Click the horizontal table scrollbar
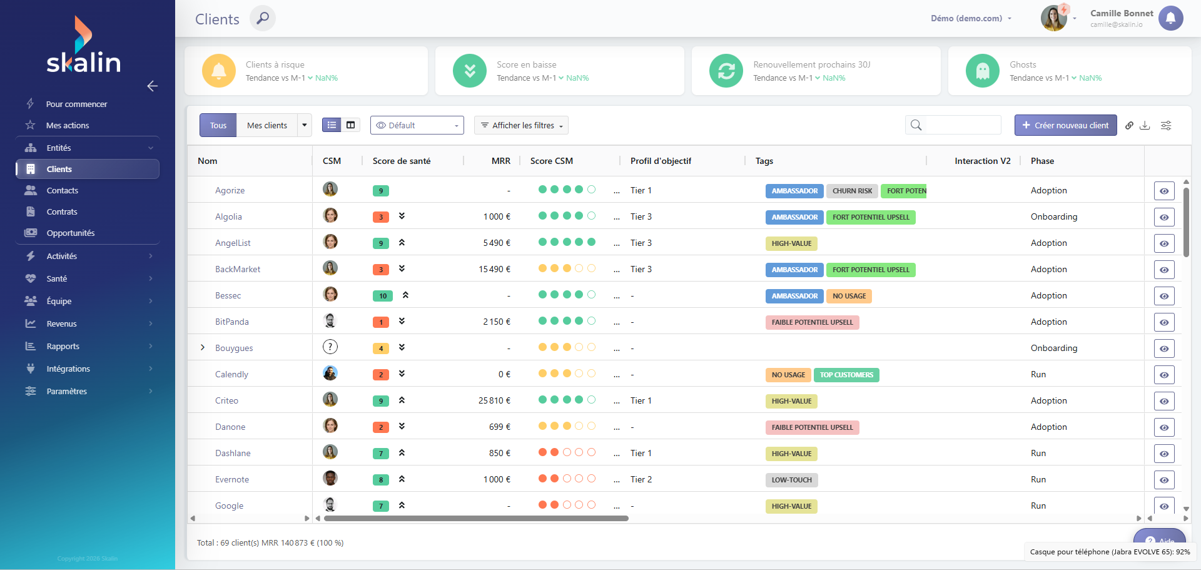The width and height of the screenshot is (1201, 570). click(x=476, y=518)
